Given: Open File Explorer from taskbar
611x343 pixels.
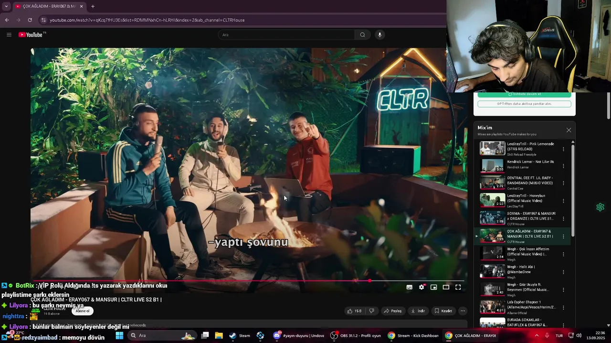Looking at the screenshot, I should (x=219, y=335).
